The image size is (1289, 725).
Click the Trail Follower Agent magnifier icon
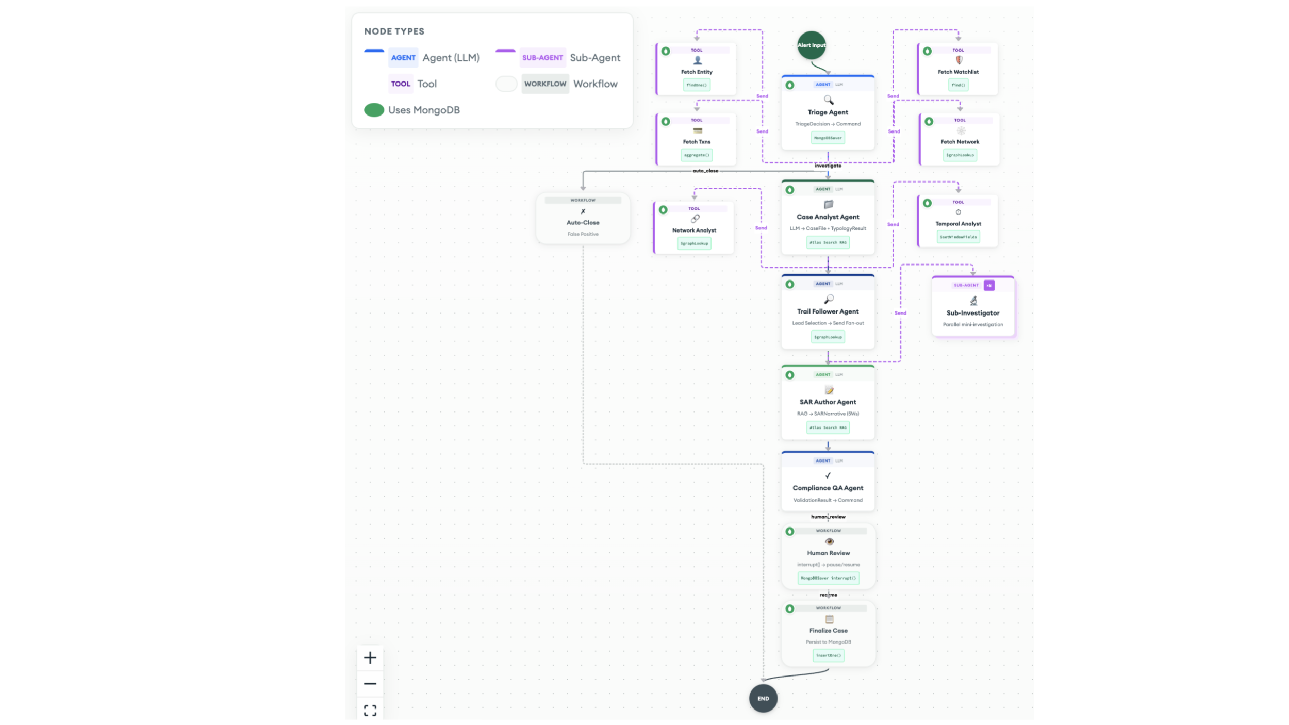coord(828,299)
